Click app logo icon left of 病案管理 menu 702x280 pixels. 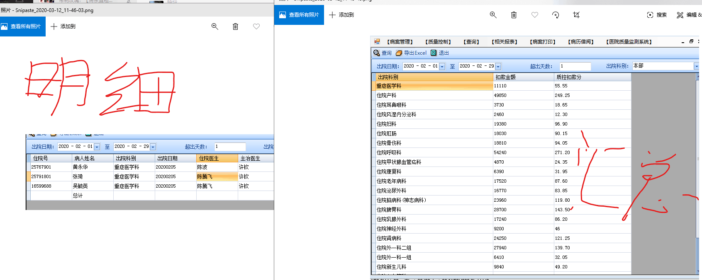[377, 41]
